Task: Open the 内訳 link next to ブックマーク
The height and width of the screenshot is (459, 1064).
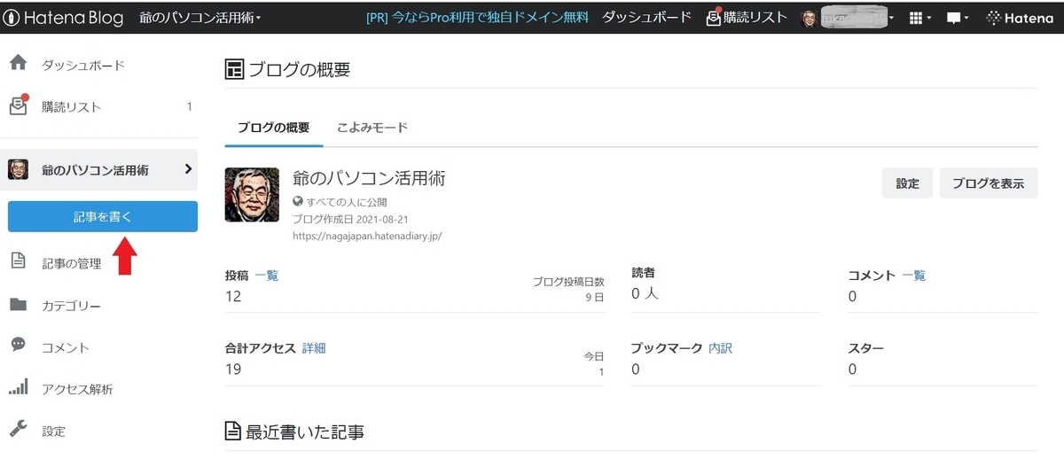Action: 720,348
